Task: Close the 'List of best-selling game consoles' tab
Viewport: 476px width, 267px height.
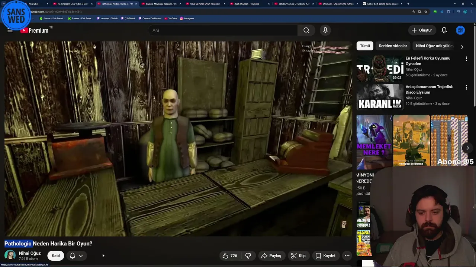Action: point(401,4)
